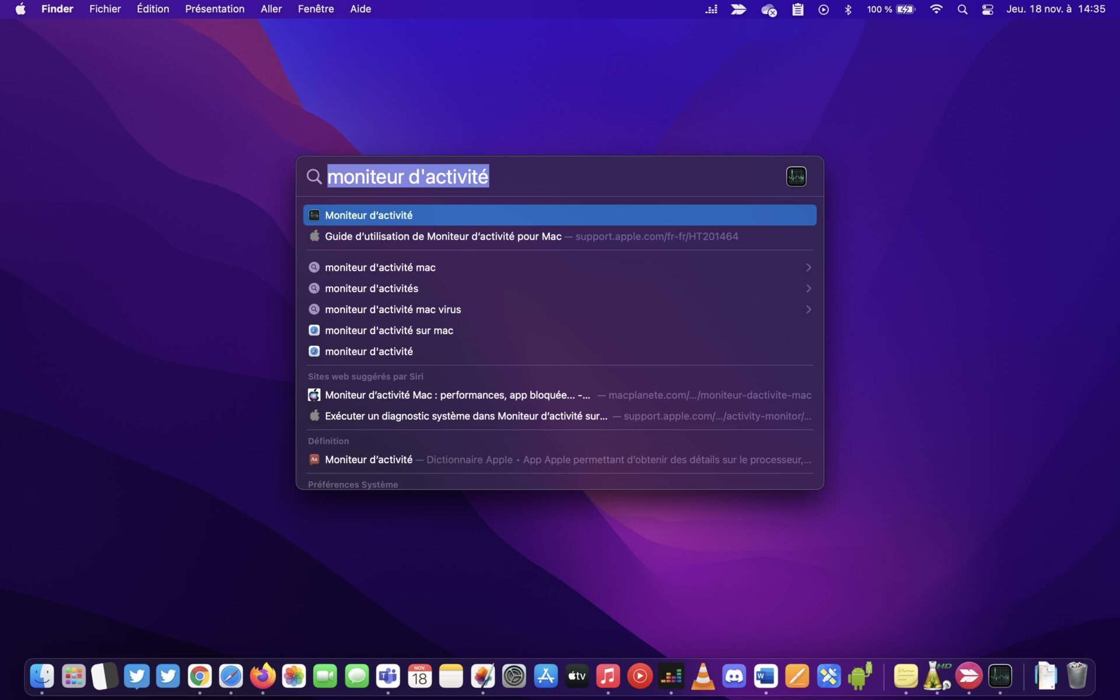
Task: Open VLC traffic cone in the Dock
Action: (703, 676)
